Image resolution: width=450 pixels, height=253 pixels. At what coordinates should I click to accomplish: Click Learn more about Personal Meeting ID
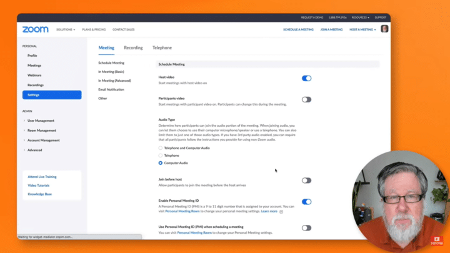tap(269, 211)
